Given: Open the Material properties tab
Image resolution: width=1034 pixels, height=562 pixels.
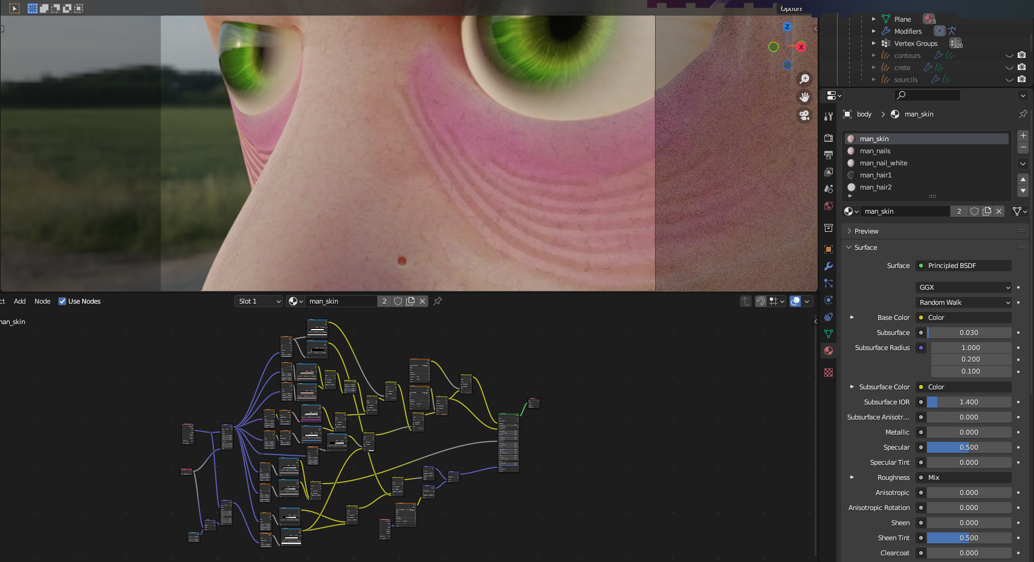Looking at the screenshot, I should (829, 351).
